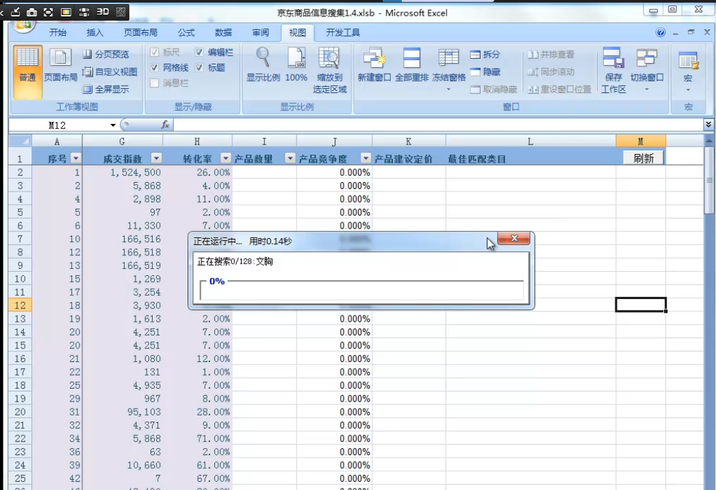Toggle the 编辑栏 formula bar checkbox

pyautogui.click(x=199, y=52)
